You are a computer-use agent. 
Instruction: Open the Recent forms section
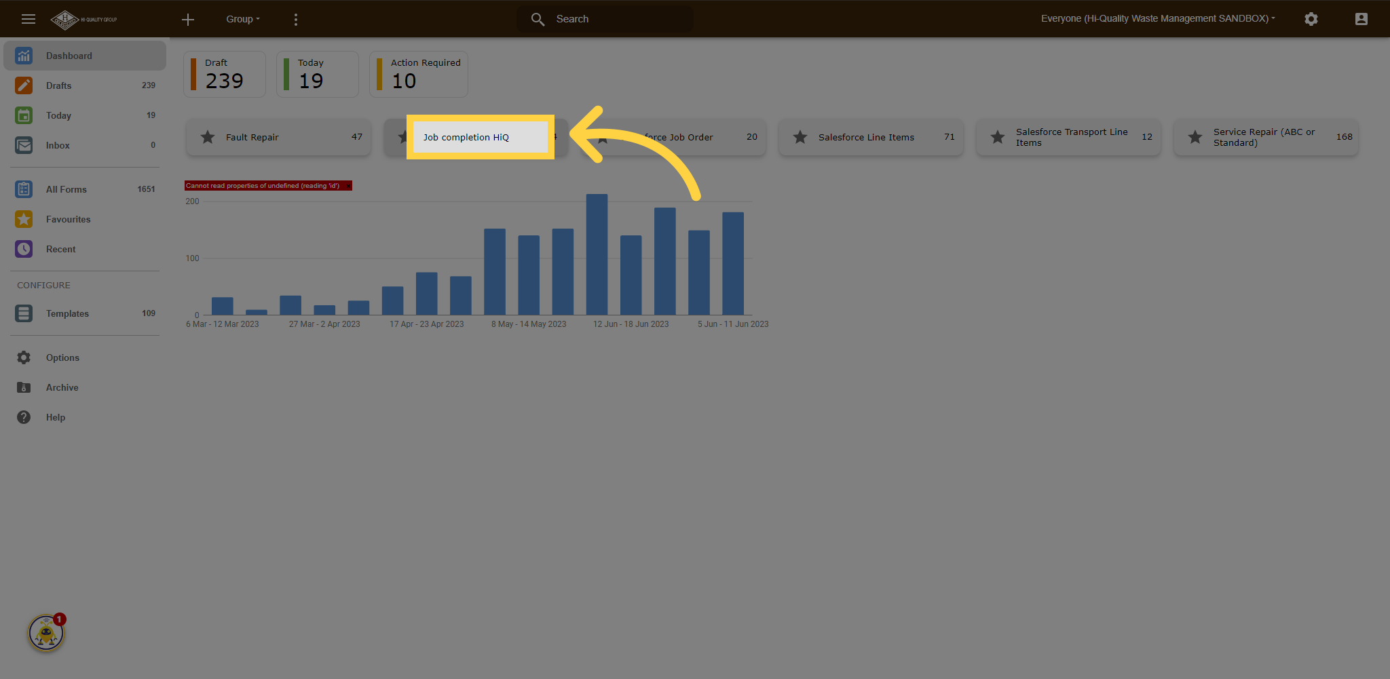pos(24,249)
